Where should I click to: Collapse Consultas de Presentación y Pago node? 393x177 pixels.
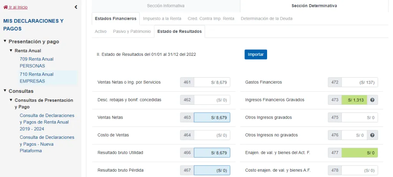pyautogui.click(x=11, y=100)
